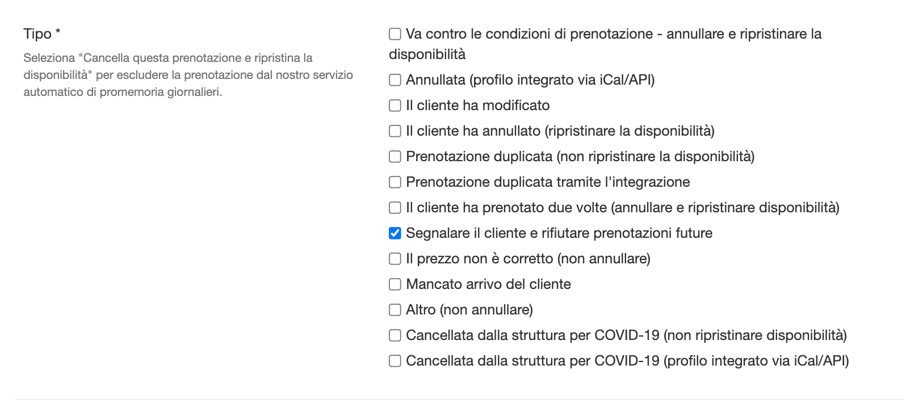This screenshot has width=906, height=403.
Task: Tick the 'Mancato arrivo del cliente' checkbox
Action: (395, 284)
